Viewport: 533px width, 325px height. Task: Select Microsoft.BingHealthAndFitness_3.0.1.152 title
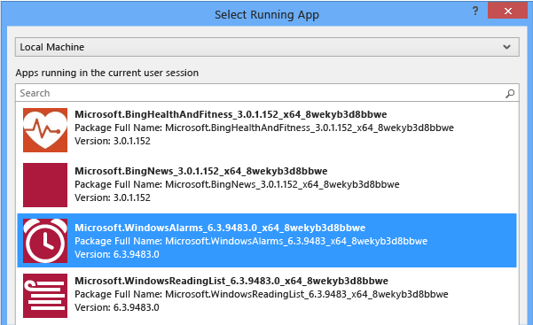point(231,114)
